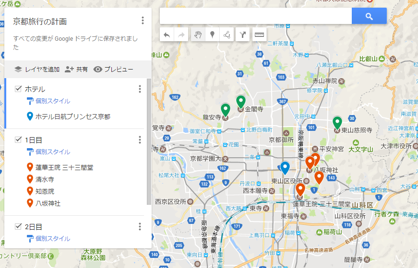Click the 西京区役所 office icon on map
Screen dimensions: 418x268
[x=191, y=202]
